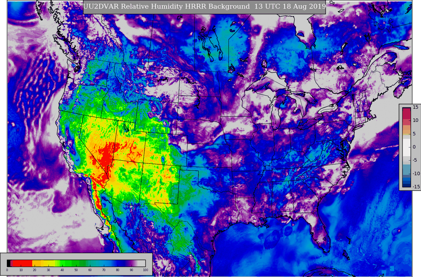
Task: Click the gray segment near 100 on colorbar
Action: (142, 263)
